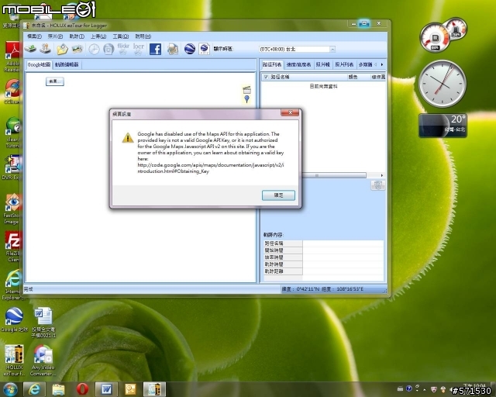Open Internet Explorer desktop shortcut
The width and height of the screenshot is (496, 397).
tap(12, 285)
